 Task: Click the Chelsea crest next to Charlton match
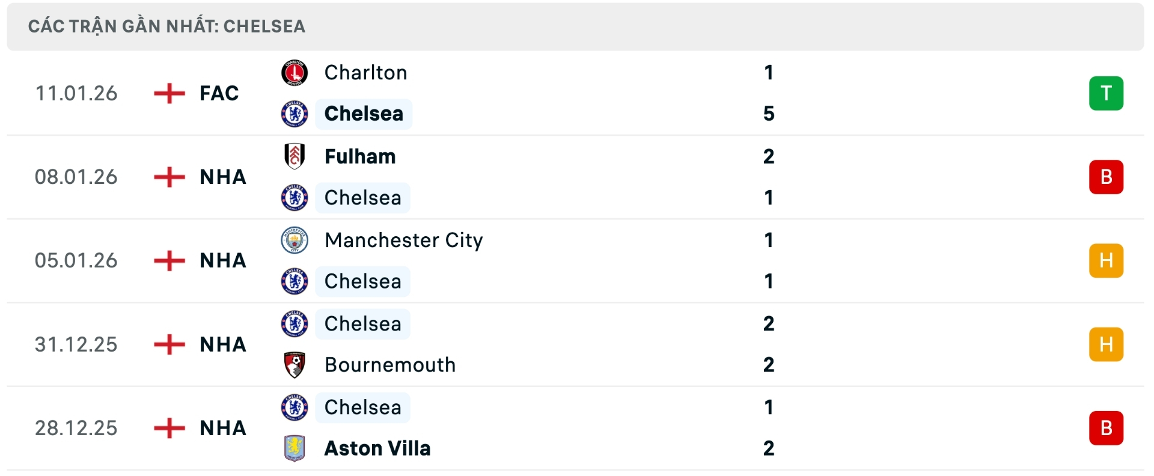(x=294, y=113)
